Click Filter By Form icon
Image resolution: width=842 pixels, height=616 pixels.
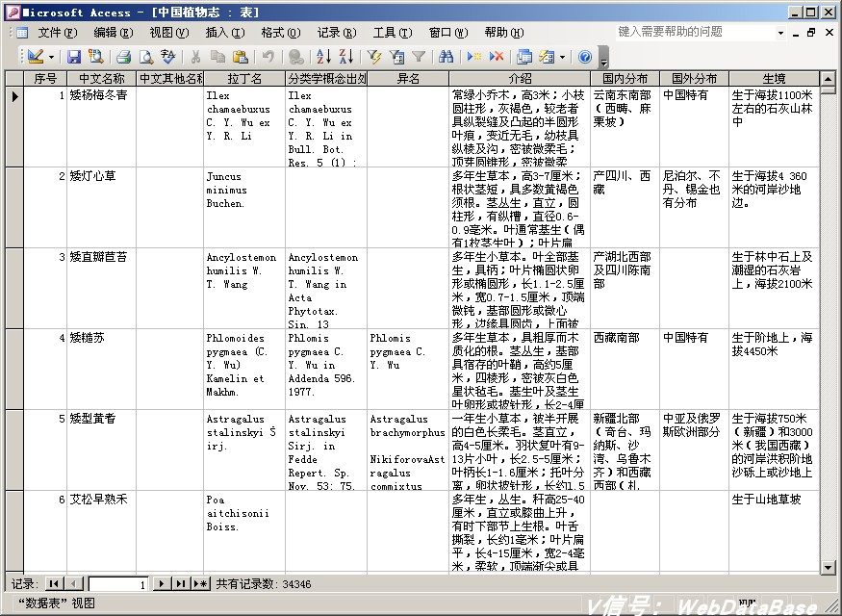396,57
